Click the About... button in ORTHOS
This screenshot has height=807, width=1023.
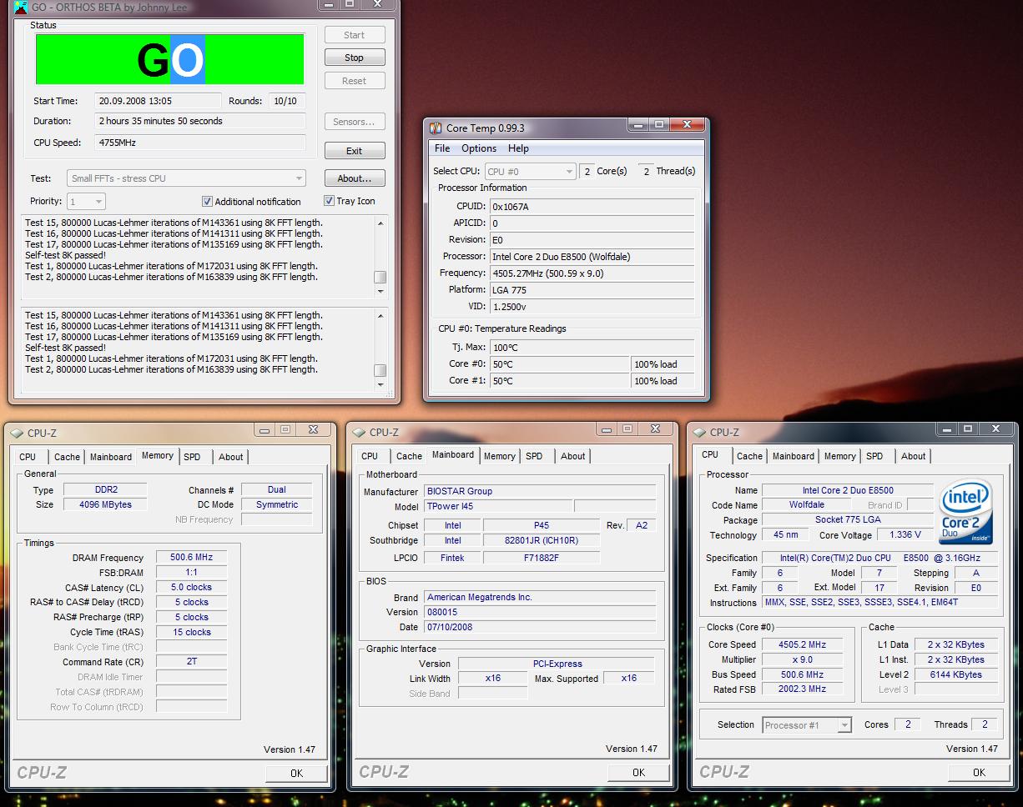(354, 178)
